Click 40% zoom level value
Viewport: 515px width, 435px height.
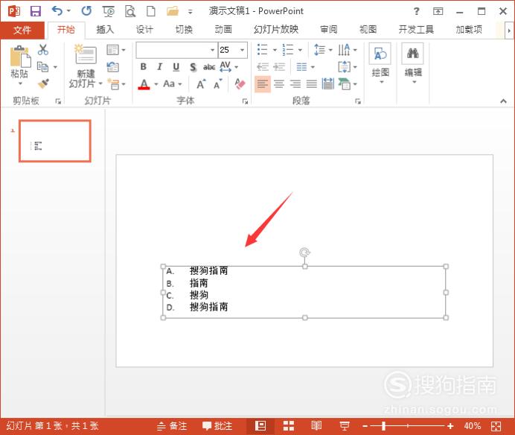click(x=473, y=426)
